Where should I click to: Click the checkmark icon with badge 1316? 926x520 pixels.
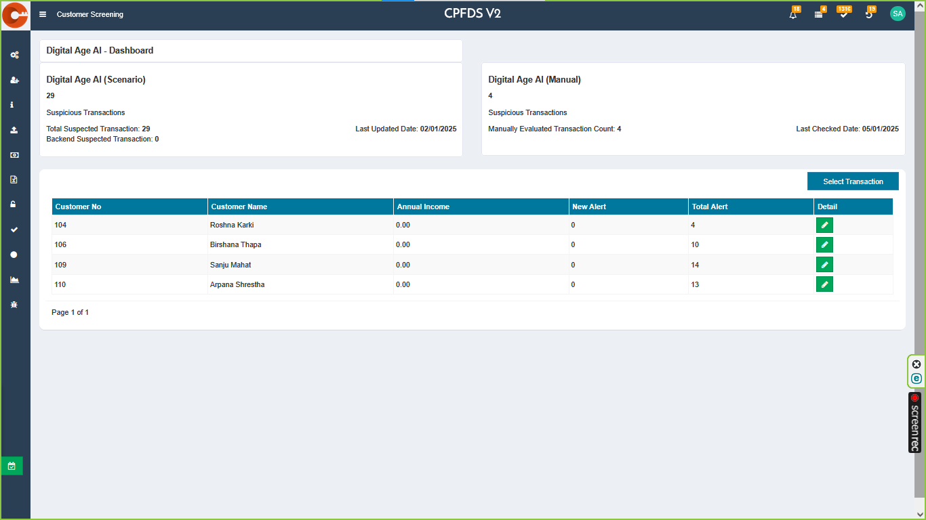[843, 14]
